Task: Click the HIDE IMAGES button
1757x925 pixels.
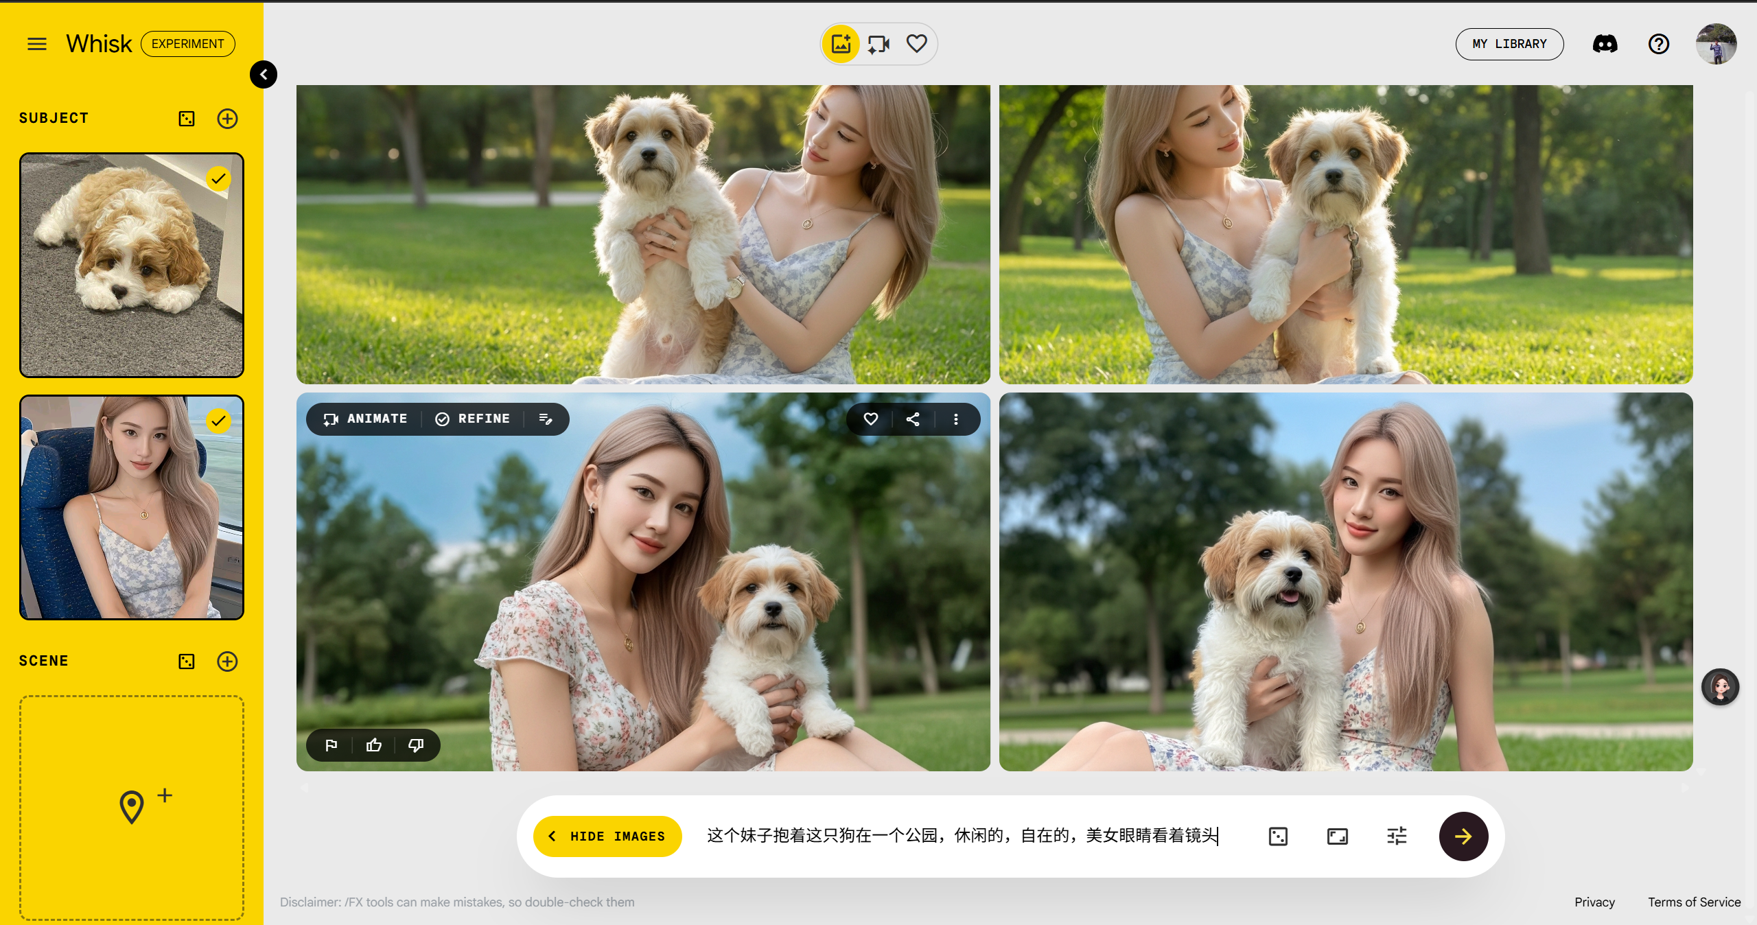Action: [x=607, y=836]
